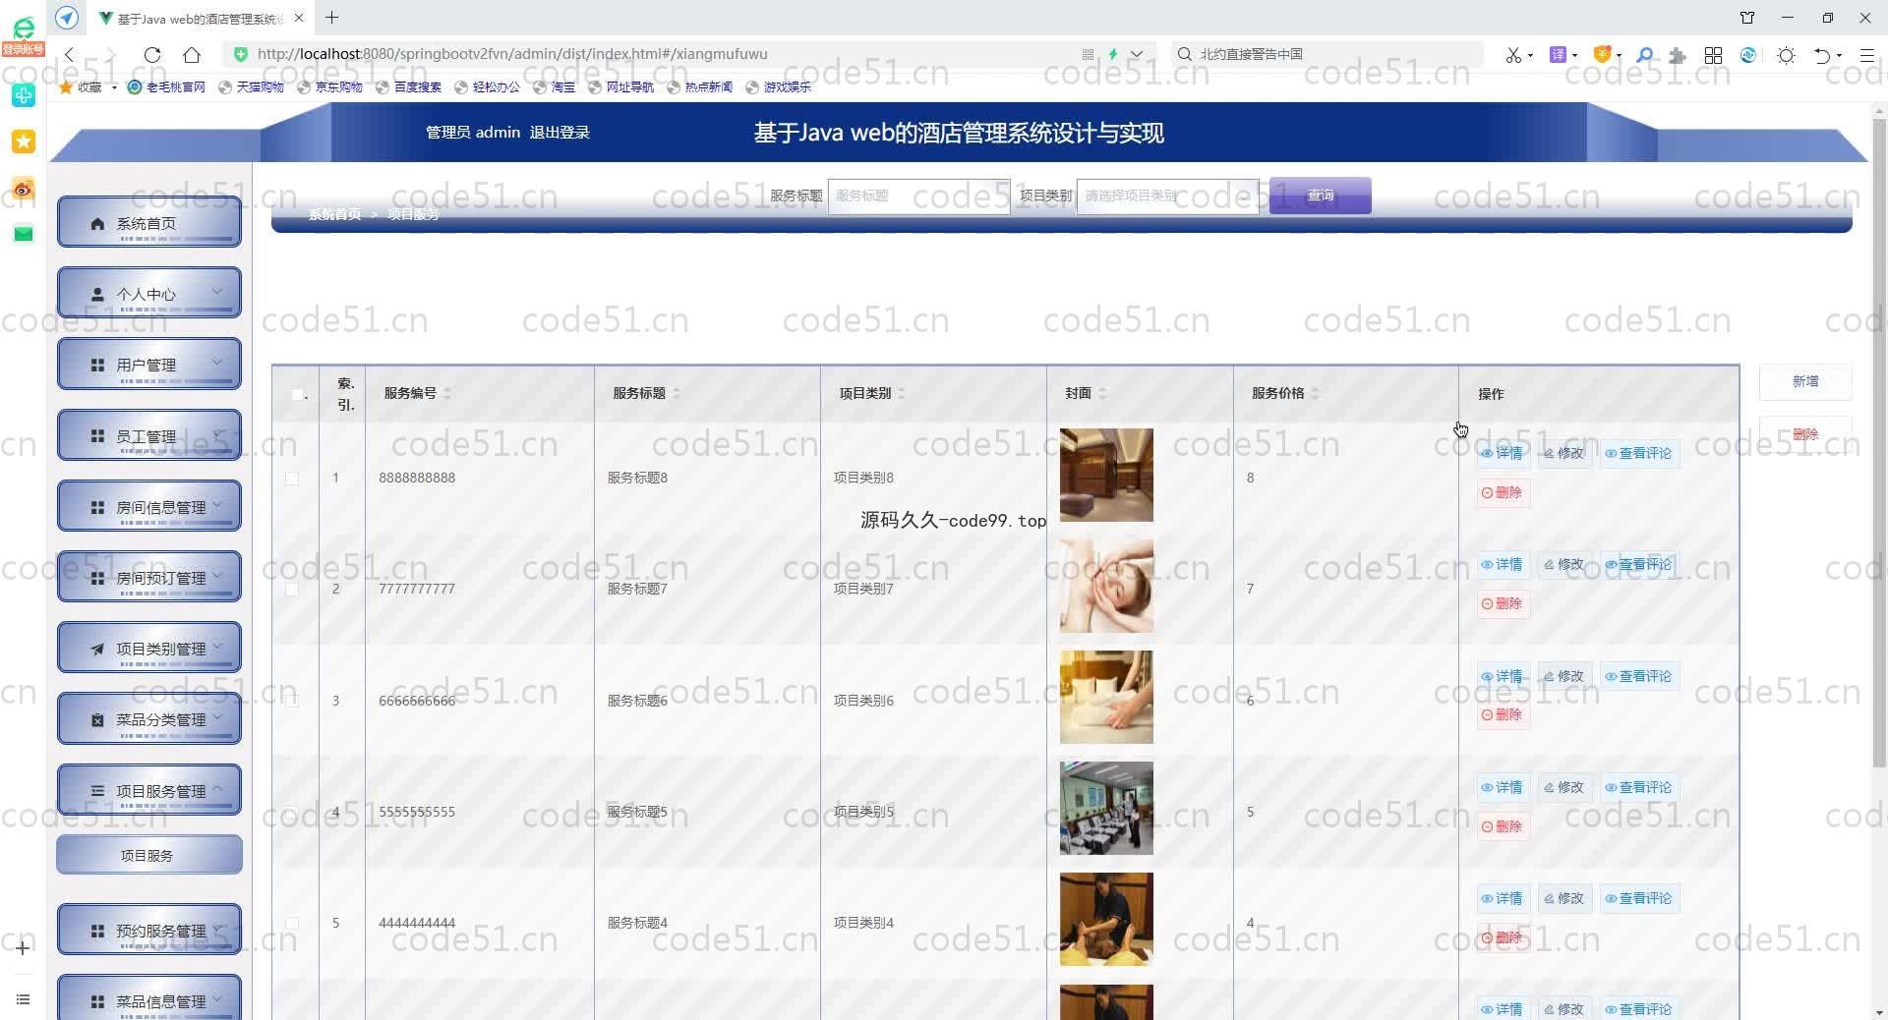Viewport: 1888px width, 1020px height.
Task: Open the sidebar list icon at bottom
Action: click(x=24, y=999)
